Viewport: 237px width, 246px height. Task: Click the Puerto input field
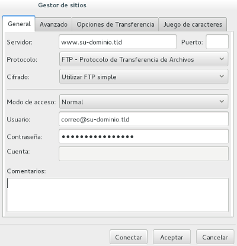[x=217, y=42]
